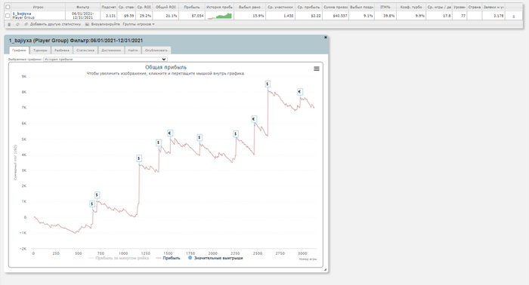Switch to the 'Статистика' tab
Viewport: 529px width, 285px height.
(85, 50)
